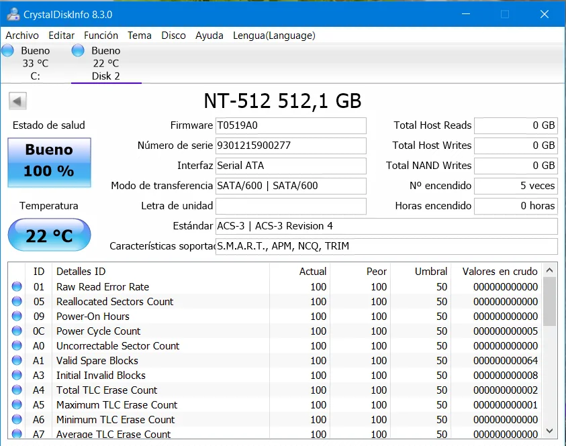Click status orb for Valid Spare Blocks
This screenshot has width=566, height=446.
coord(17,361)
